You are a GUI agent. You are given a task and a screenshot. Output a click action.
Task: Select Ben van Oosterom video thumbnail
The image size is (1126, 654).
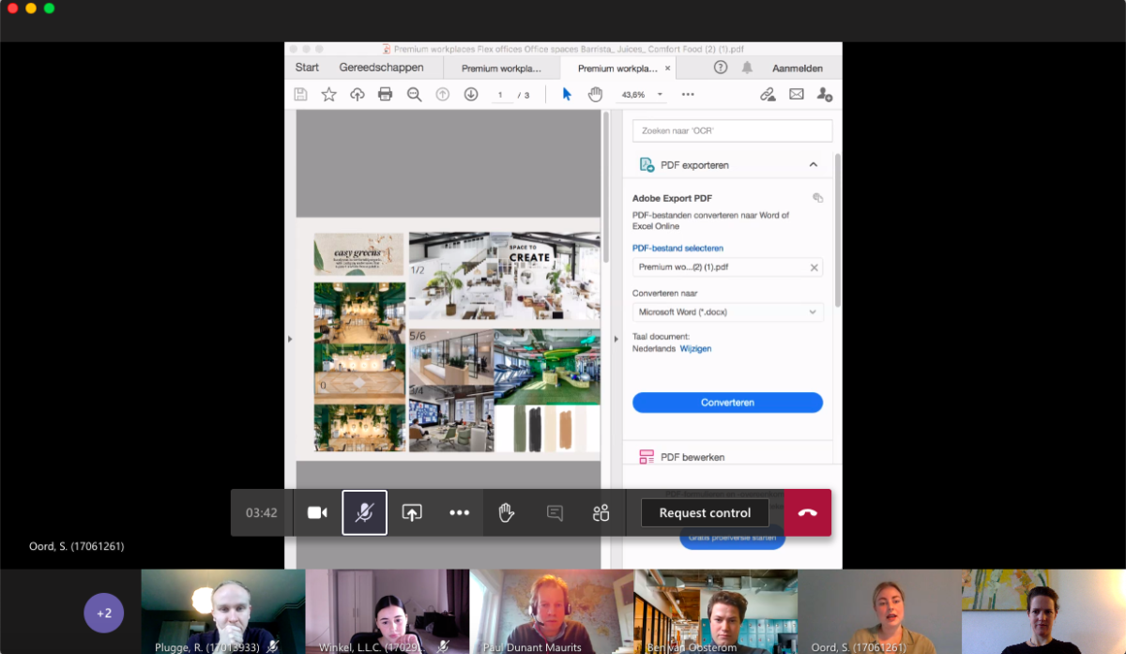716,612
